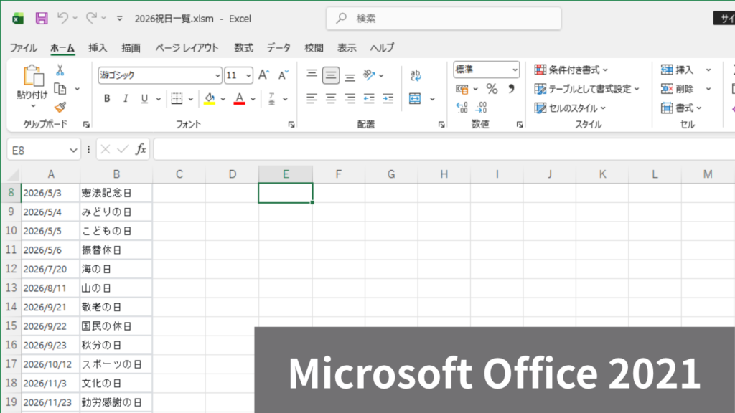Click the merge and center icon
The height and width of the screenshot is (413, 735).
(x=415, y=98)
